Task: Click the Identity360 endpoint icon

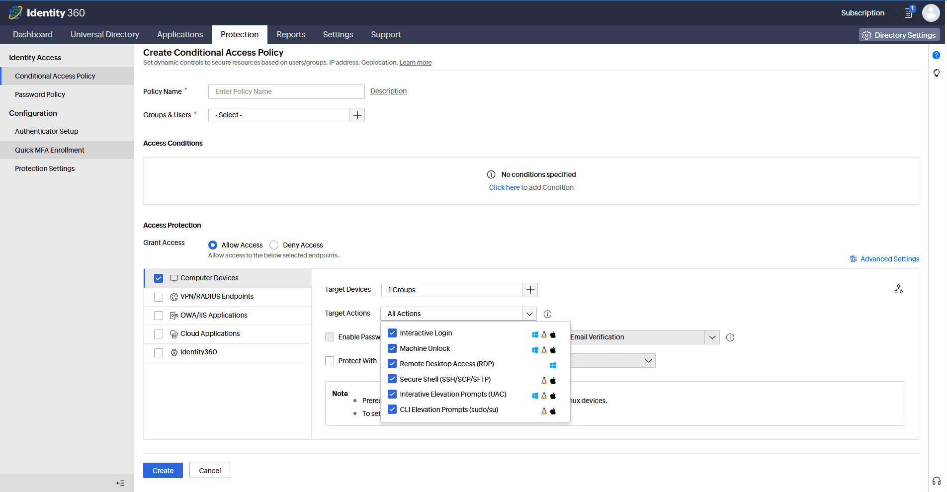Action: click(x=174, y=352)
